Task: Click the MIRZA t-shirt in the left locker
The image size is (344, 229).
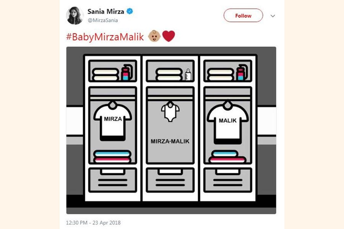Action: pyautogui.click(x=112, y=121)
